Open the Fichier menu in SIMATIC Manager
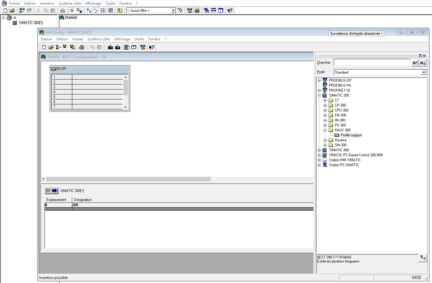Screen dimensions: 432x283 14,3
